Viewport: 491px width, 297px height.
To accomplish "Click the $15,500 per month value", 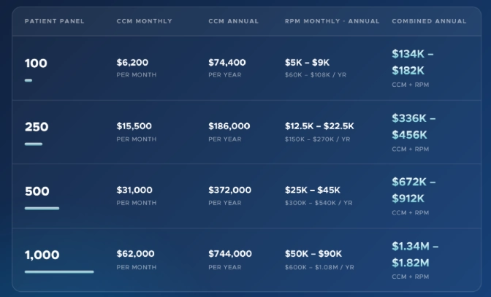I will point(134,126).
